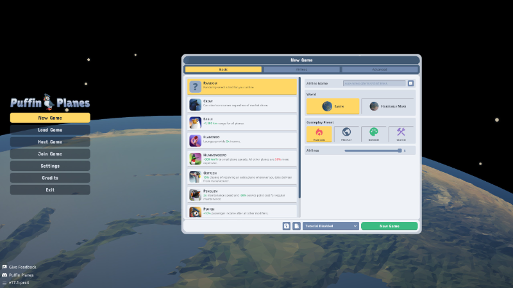513x288 pixels.
Task: Choose the Flamingo bird airline
Action: [242, 140]
